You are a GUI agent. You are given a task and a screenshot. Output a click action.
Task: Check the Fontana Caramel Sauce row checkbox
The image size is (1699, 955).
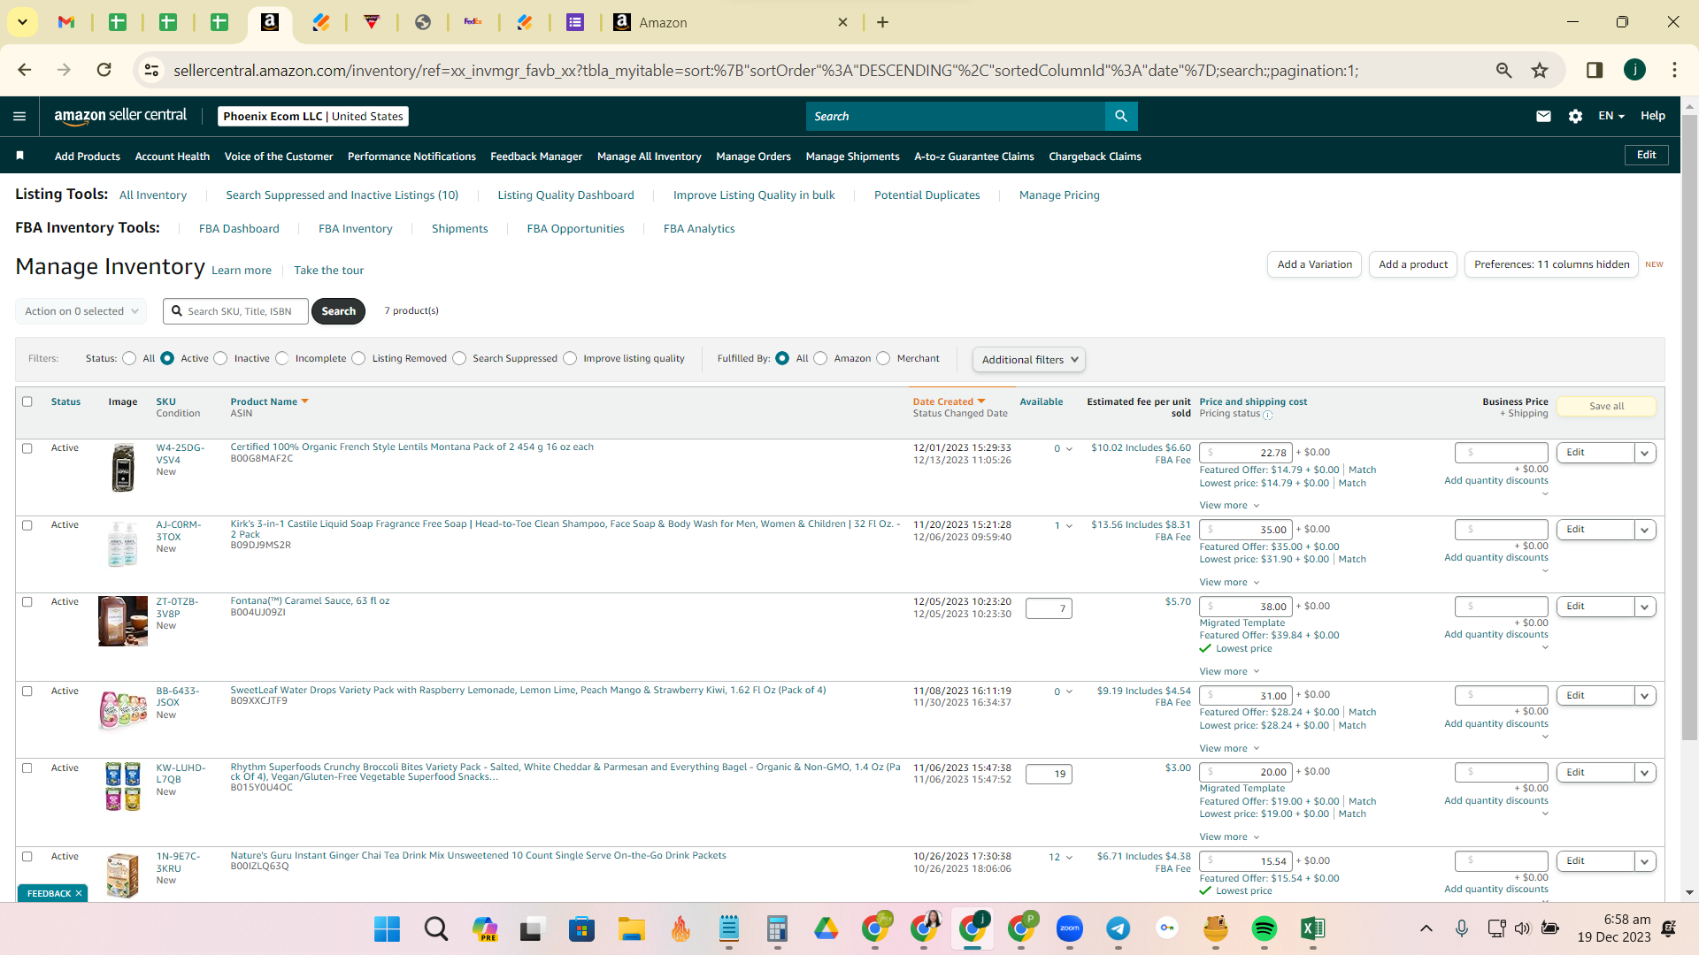(x=27, y=602)
